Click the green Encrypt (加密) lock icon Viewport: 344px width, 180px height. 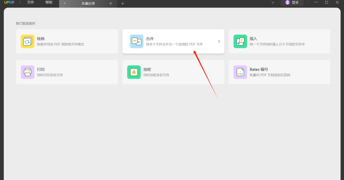click(134, 72)
